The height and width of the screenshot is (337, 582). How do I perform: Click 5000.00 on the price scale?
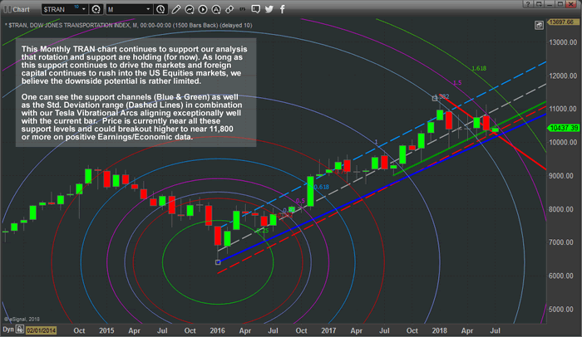pos(563,310)
